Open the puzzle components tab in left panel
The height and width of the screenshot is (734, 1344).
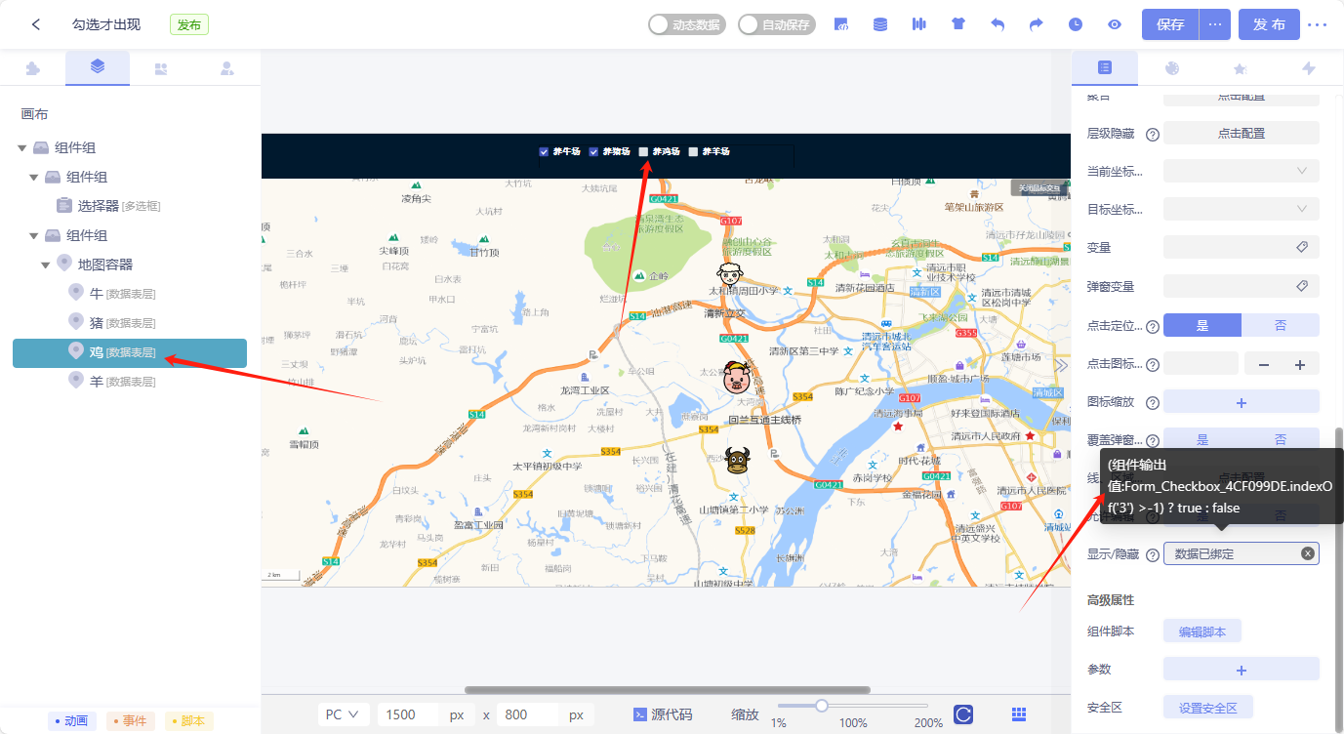[x=32, y=68]
